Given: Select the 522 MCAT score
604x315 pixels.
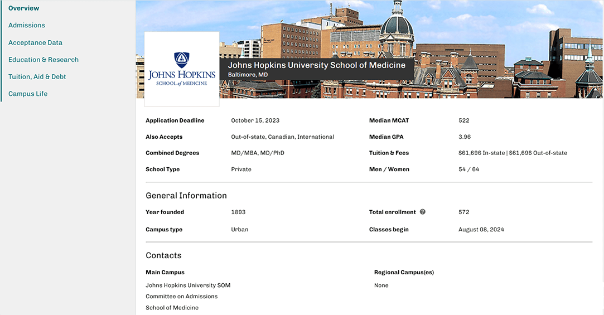Looking at the screenshot, I should [x=464, y=120].
